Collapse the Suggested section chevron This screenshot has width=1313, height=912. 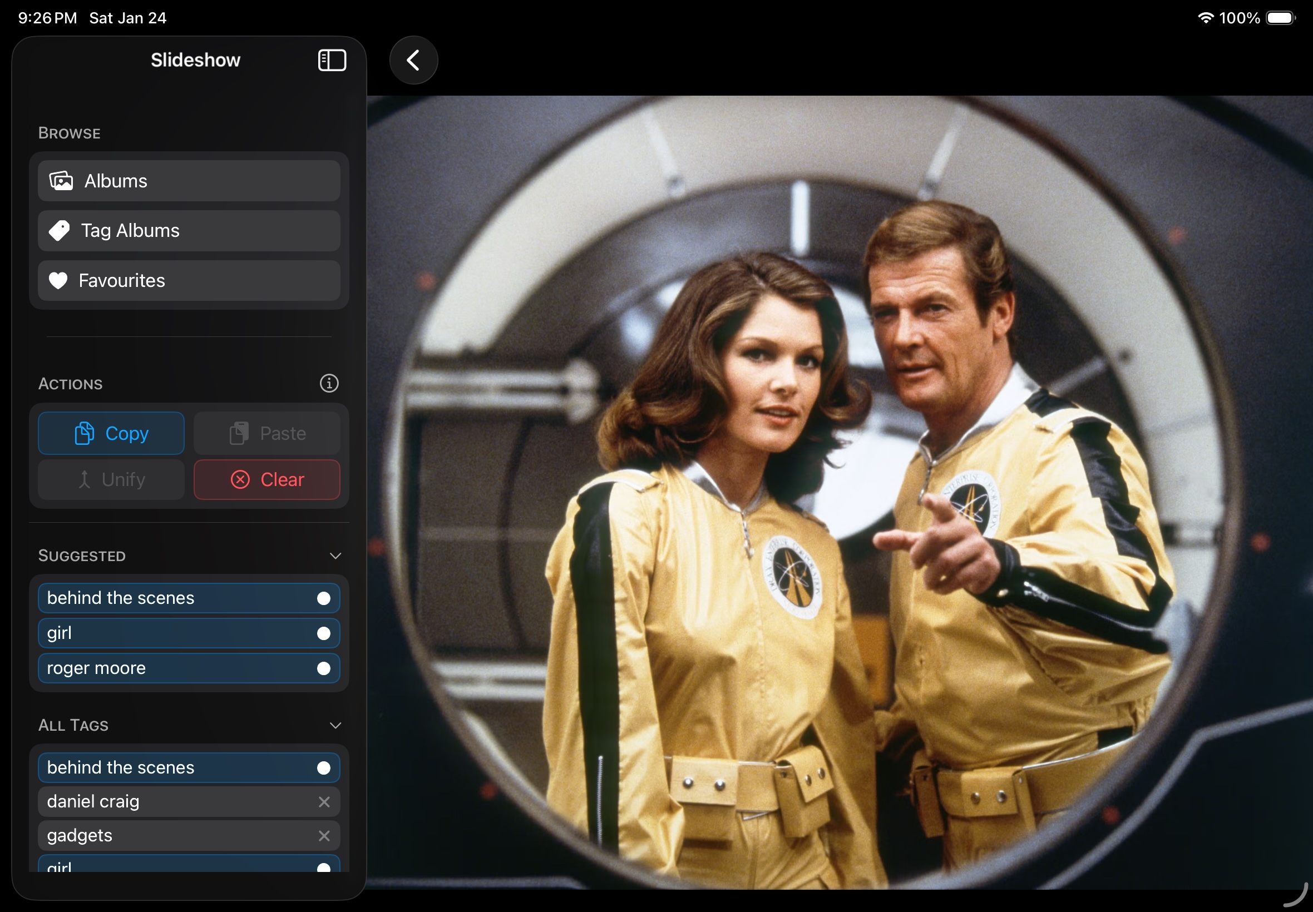335,556
